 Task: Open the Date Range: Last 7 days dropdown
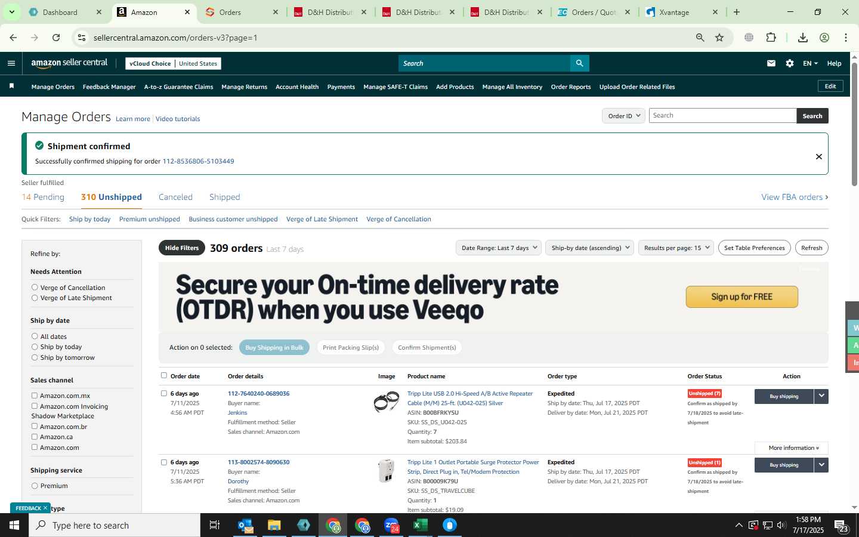(498, 248)
